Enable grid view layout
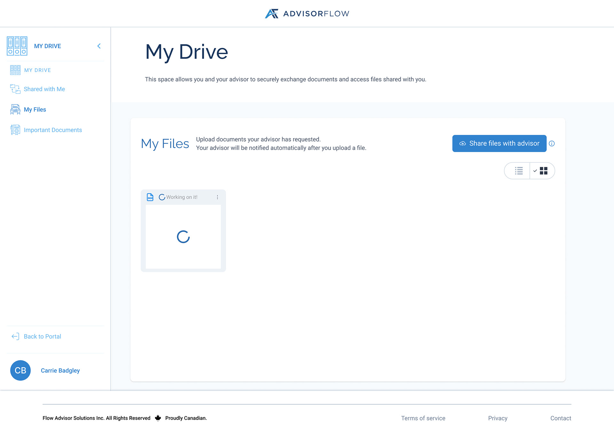This screenshot has height=436, width=614. [543, 171]
